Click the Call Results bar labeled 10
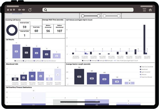This screenshot has width=159, height=109. pyautogui.click(x=47, y=54)
